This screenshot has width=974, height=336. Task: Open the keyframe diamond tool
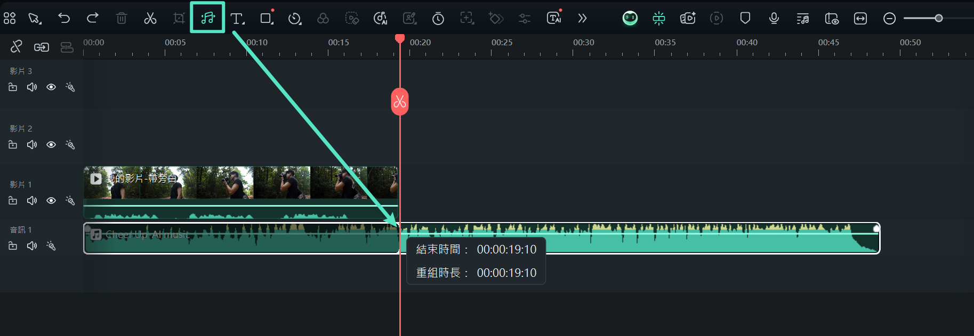pyautogui.click(x=496, y=19)
